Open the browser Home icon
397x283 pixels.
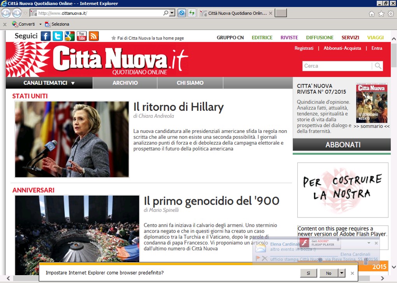click(372, 14)
